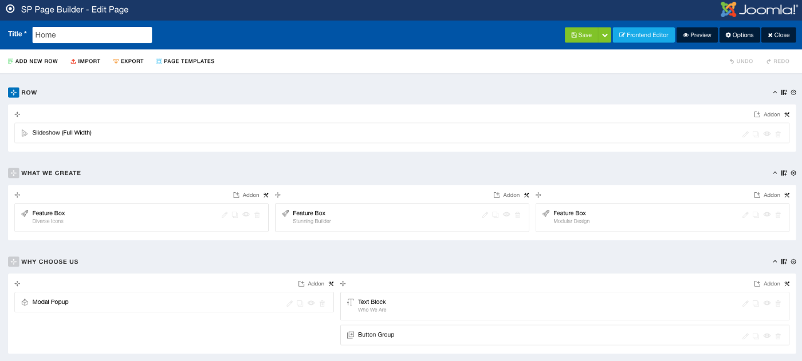Duplicate the Modal Popup addon

300,303
